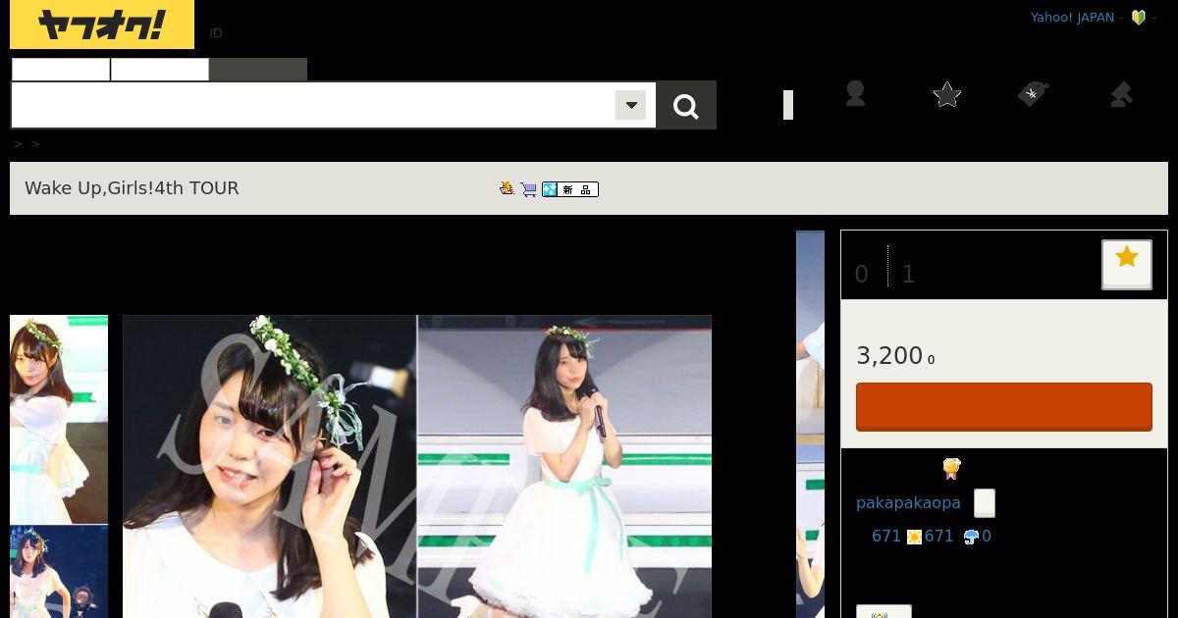Open the overall rating 671 link before the sun

[886, 536]
